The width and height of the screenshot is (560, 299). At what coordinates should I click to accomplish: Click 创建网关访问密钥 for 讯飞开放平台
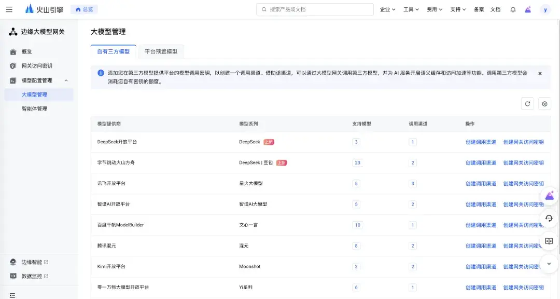click(x=524, y=183)
